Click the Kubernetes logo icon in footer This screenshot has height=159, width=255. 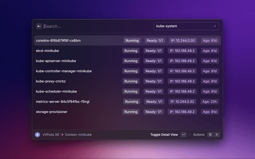(37, 135)
